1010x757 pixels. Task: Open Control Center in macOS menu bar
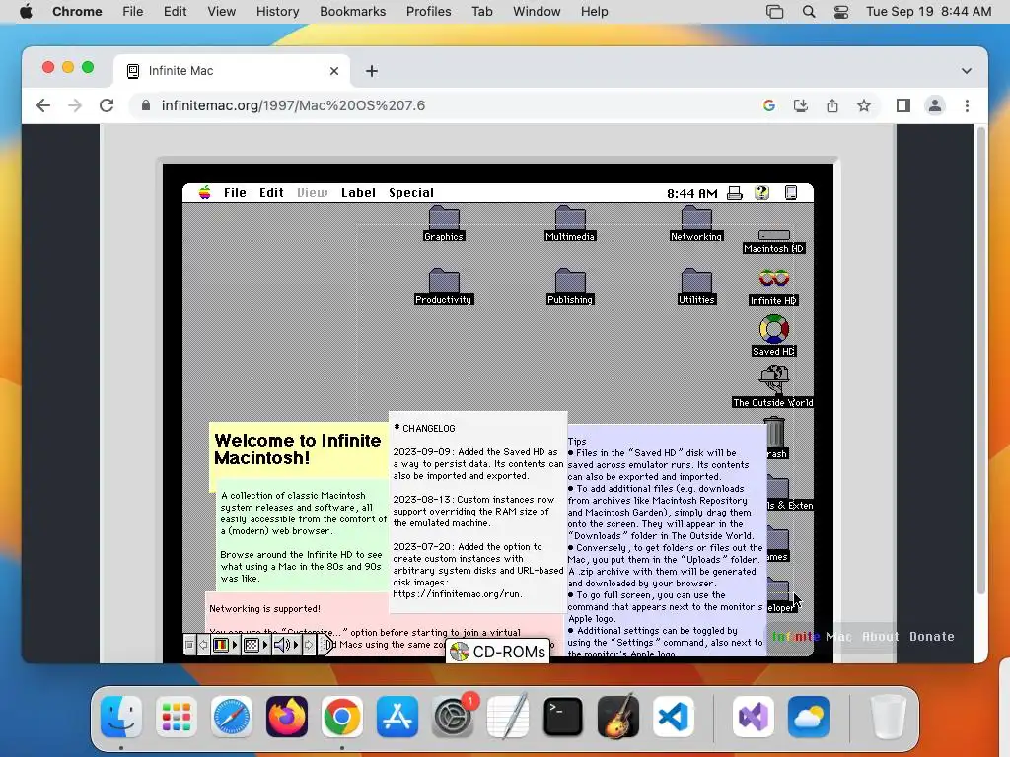841,12
